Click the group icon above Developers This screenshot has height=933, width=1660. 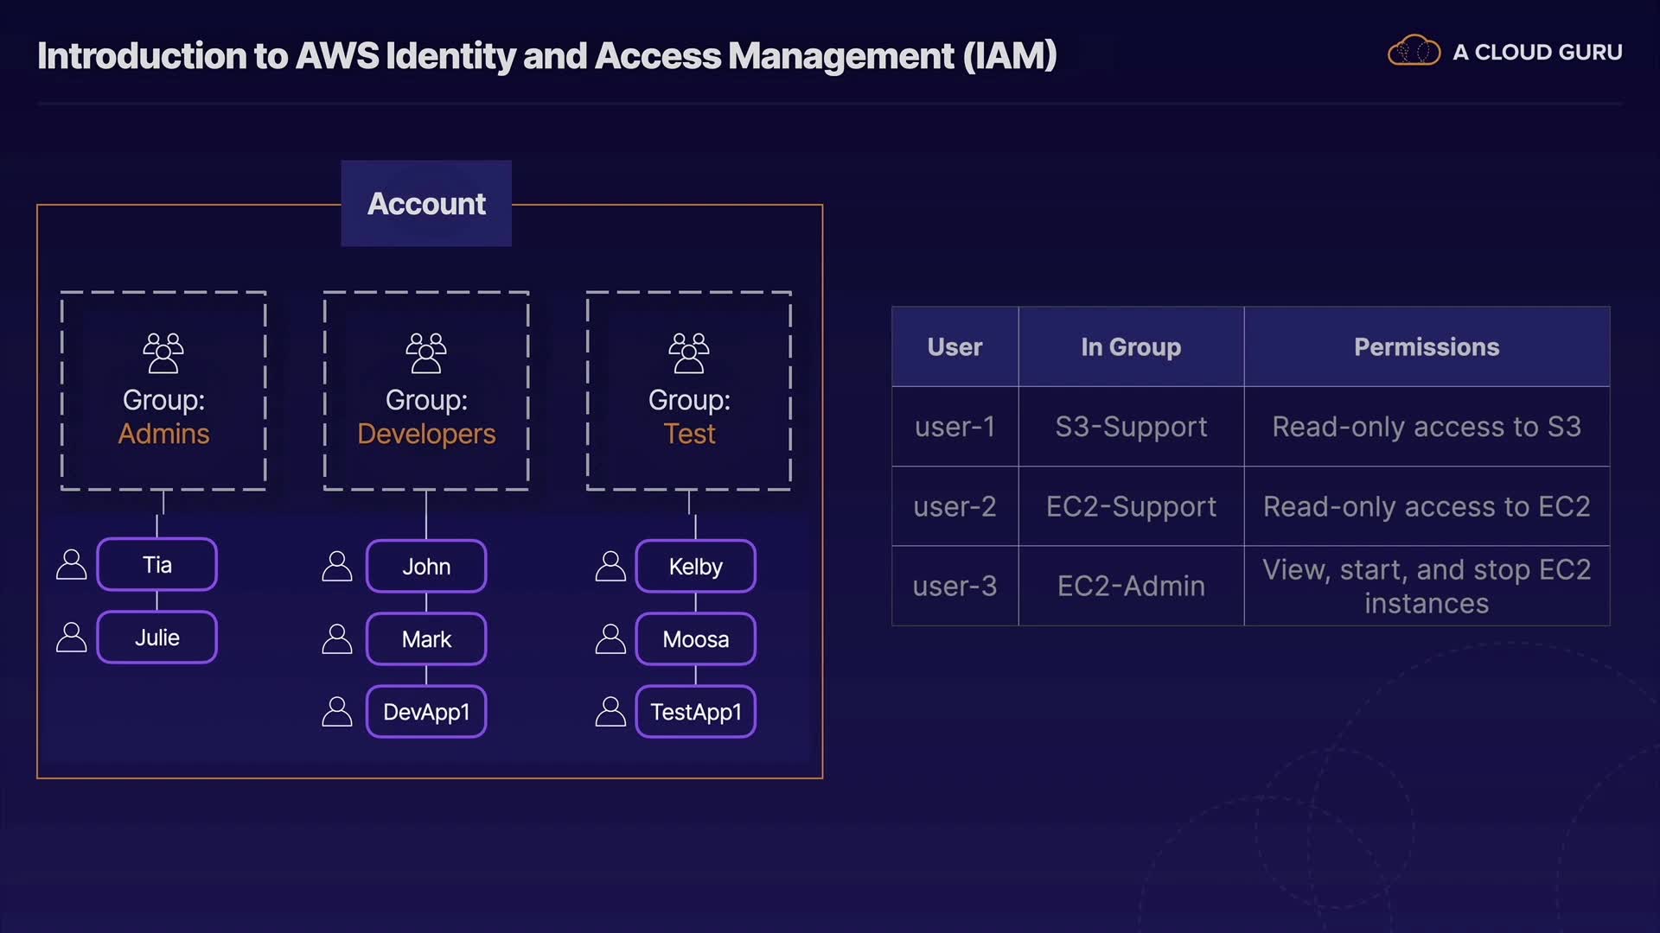coord(426,352)
